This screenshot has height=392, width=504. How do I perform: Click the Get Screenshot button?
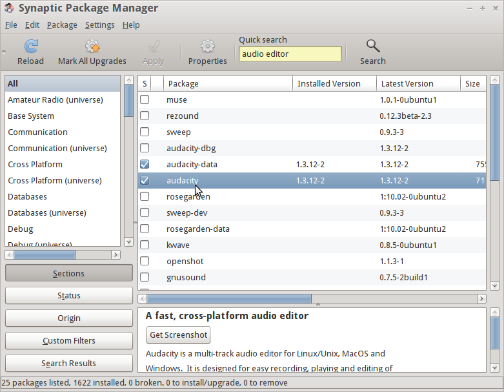[178, 335]
